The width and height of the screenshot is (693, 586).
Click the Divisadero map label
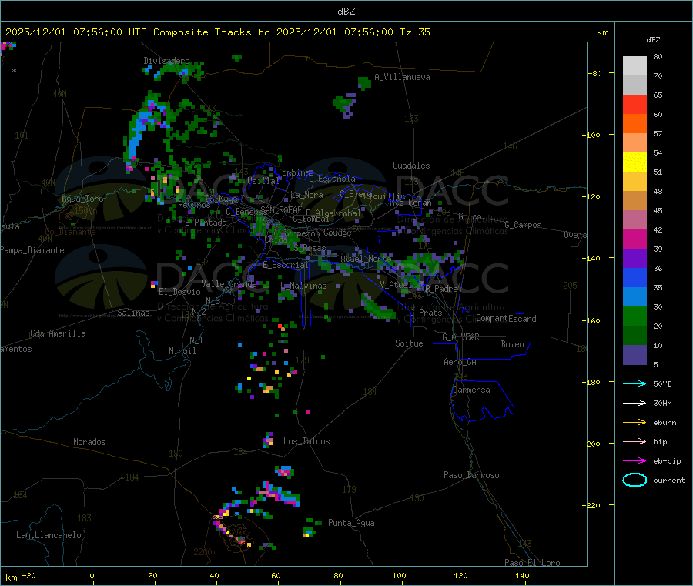pos(166,61)
